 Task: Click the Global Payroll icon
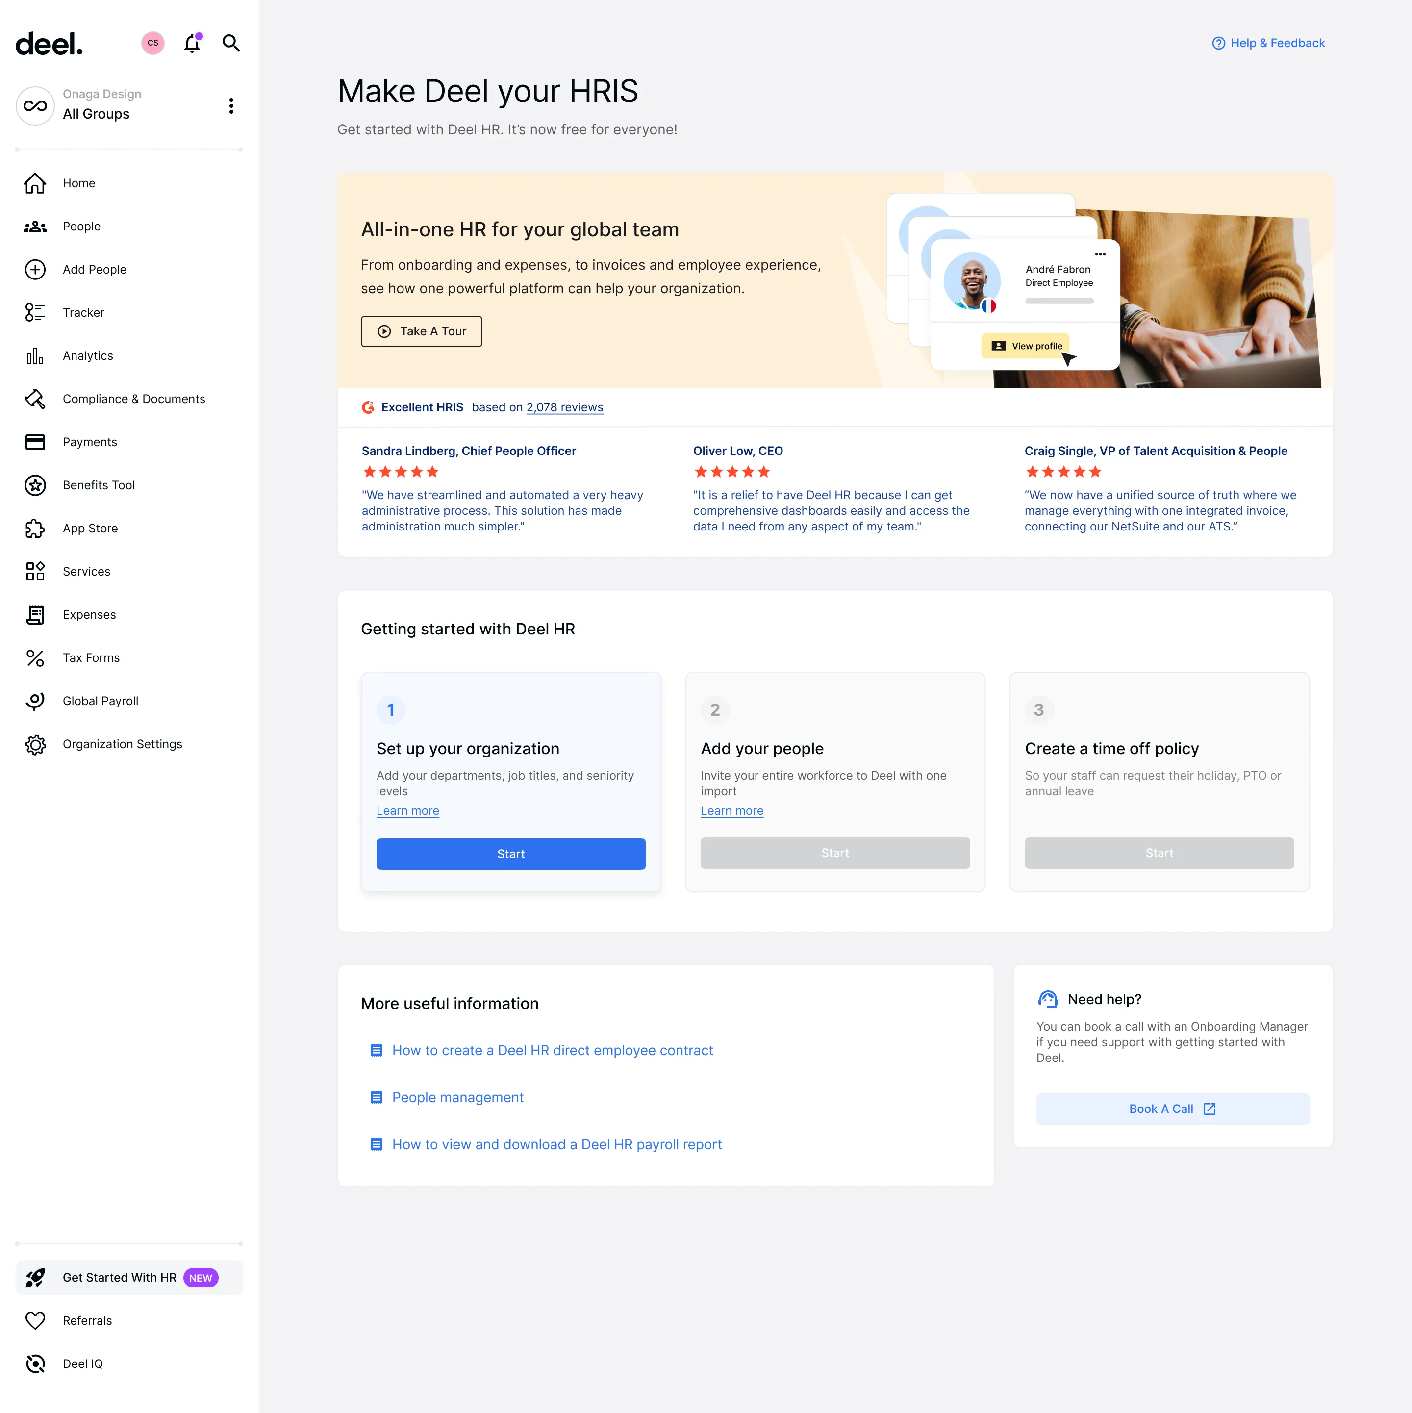(x=35, y=702)
